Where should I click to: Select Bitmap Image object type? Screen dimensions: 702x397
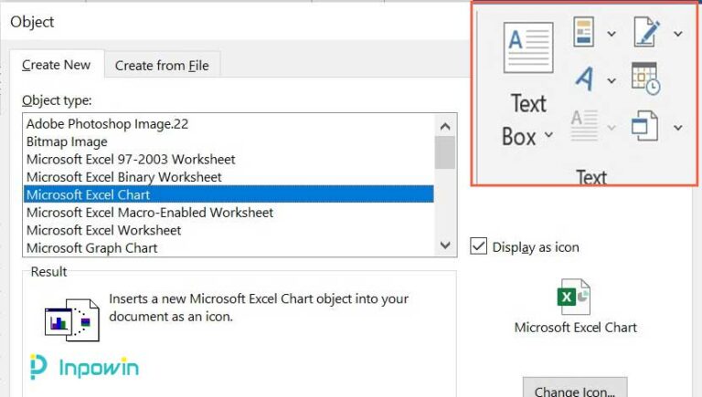[x=229, y=141]
